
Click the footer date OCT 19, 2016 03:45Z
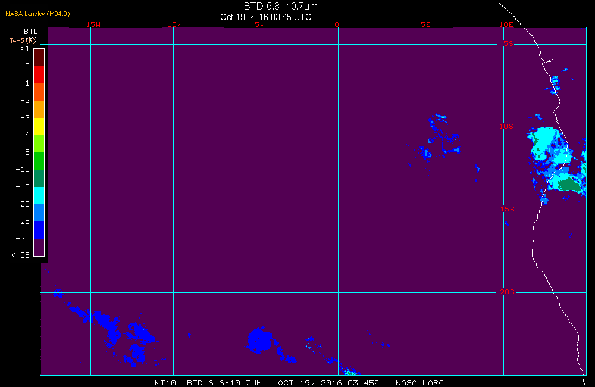click(328, 383)
